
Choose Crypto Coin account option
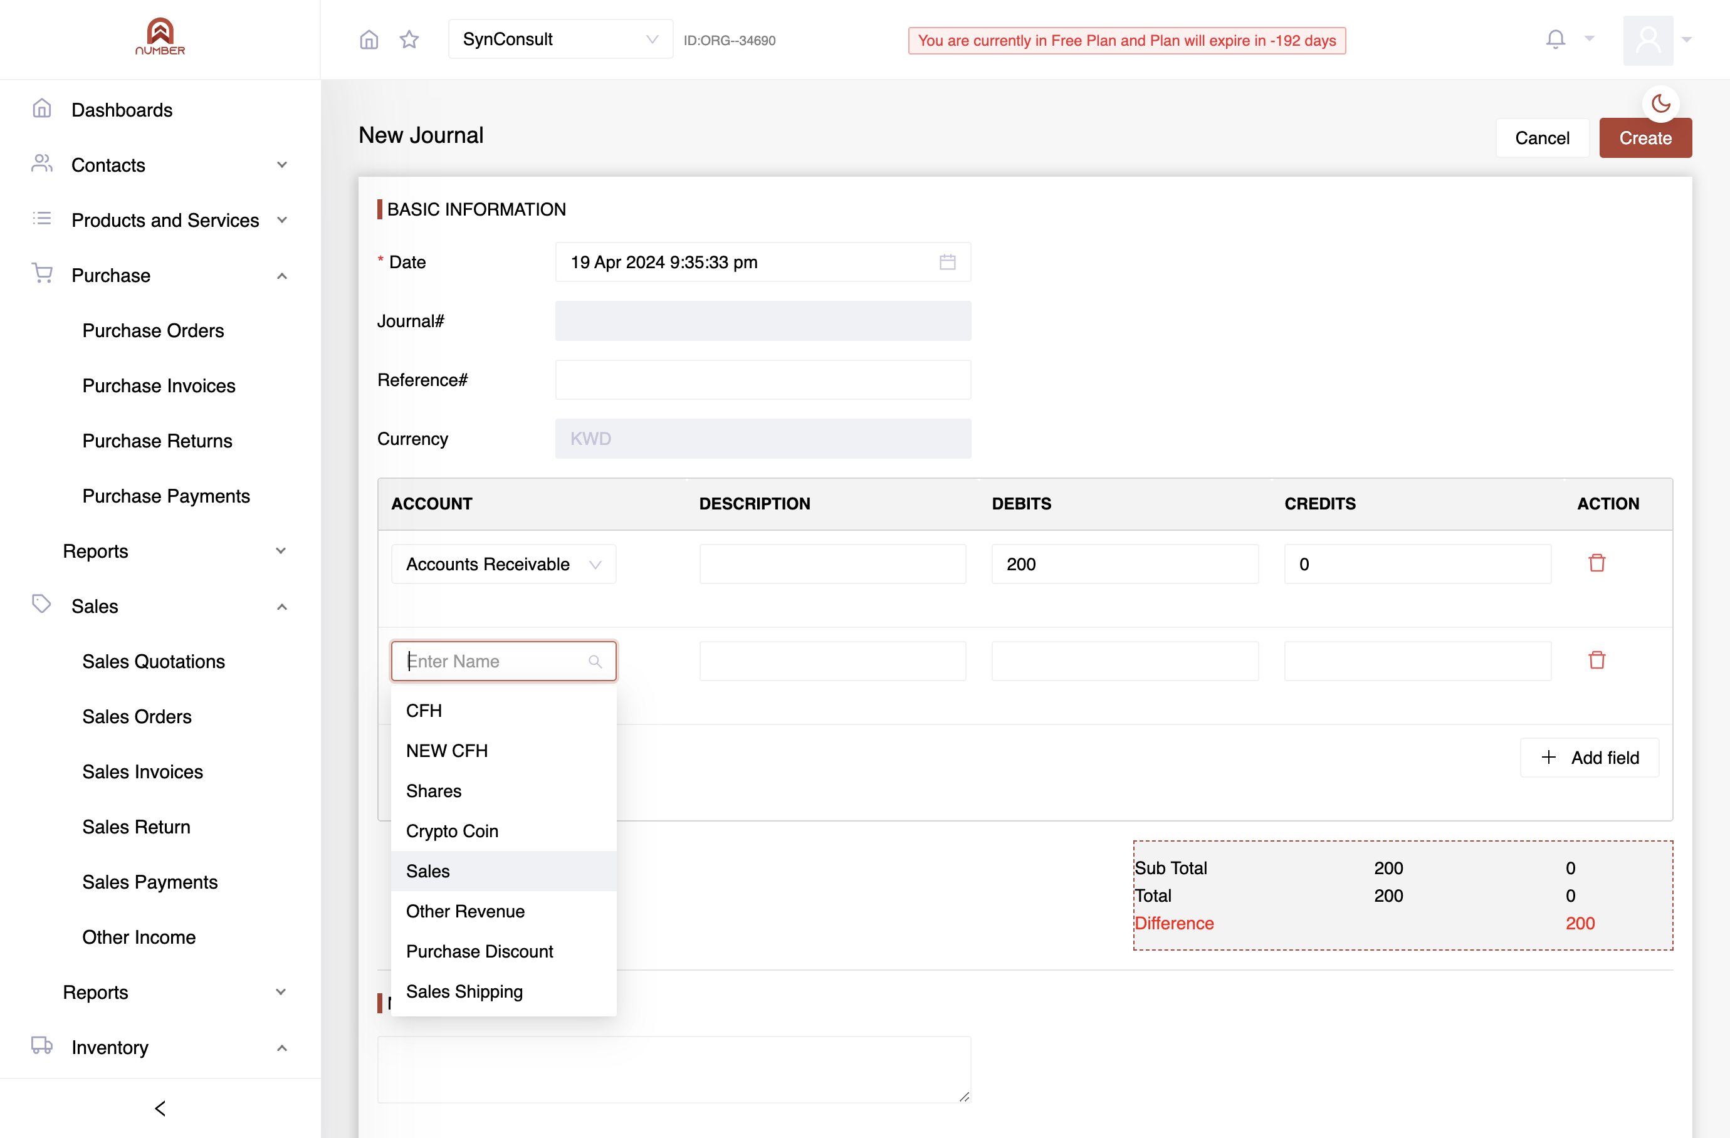pos(504,830)
